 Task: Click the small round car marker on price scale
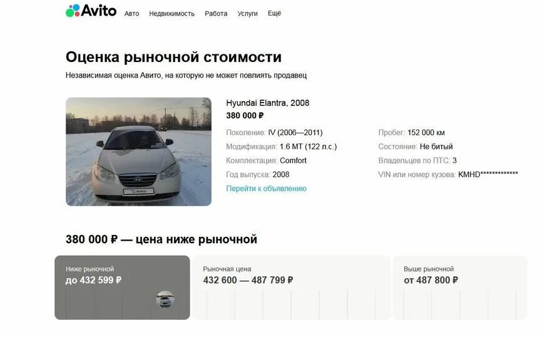[x=165, y=299]
